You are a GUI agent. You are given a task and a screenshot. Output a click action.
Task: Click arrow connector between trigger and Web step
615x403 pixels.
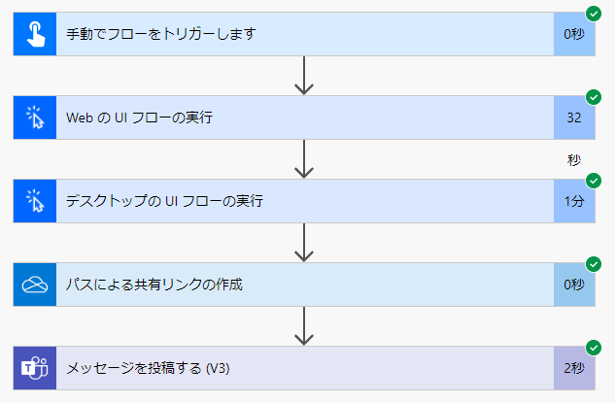304,76
